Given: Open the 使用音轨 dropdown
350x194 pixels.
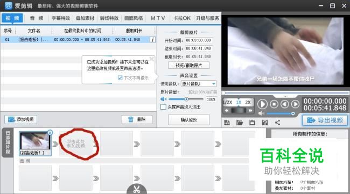Looking at the screenshot, I should (199, 84).
